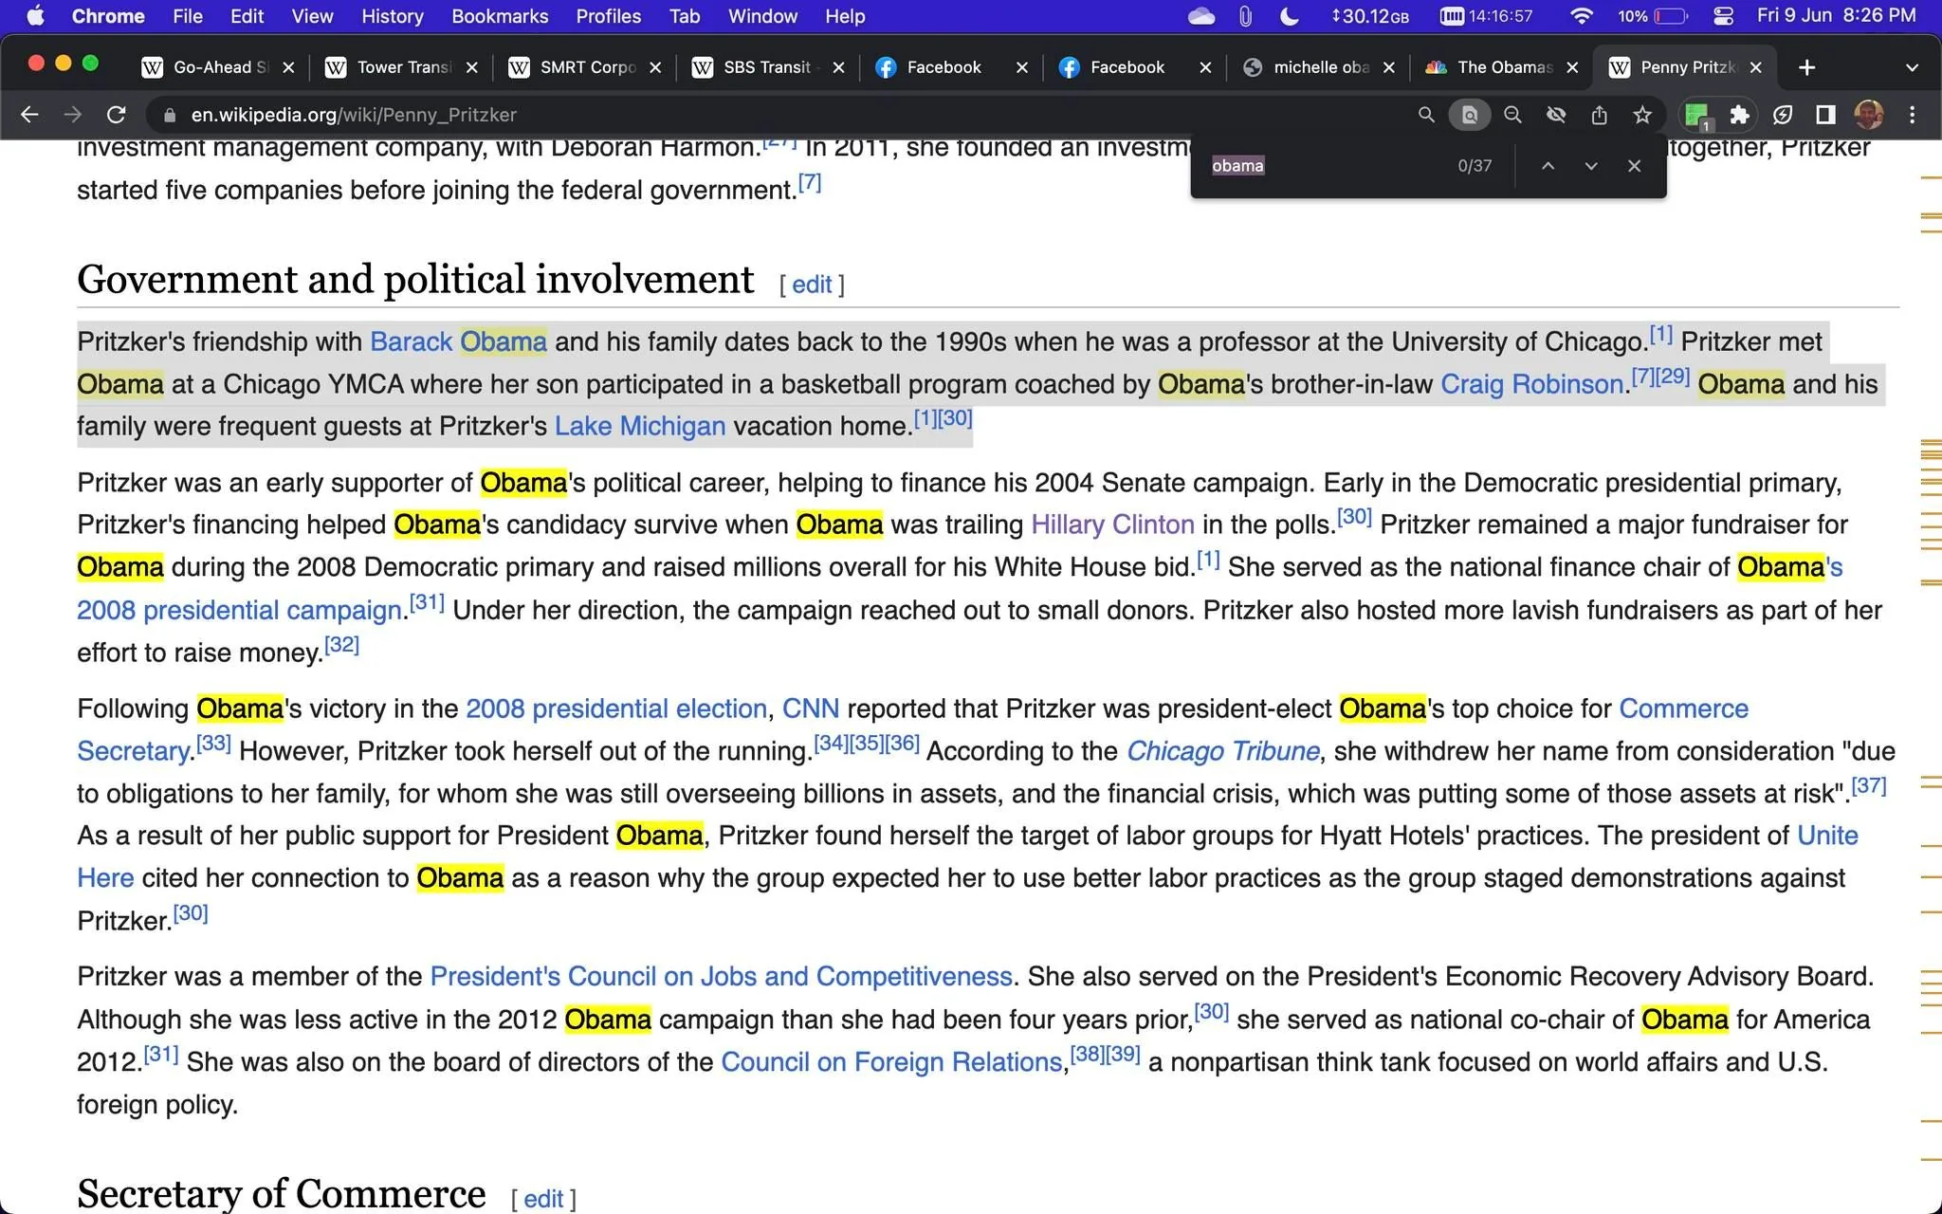Click the eye-slash icon in the address bar
The image size is (1942, 1214).
tap(1555, 115)
